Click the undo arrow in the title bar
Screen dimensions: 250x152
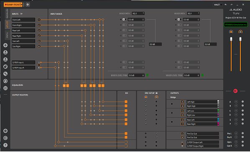click(x=225, y=5)
